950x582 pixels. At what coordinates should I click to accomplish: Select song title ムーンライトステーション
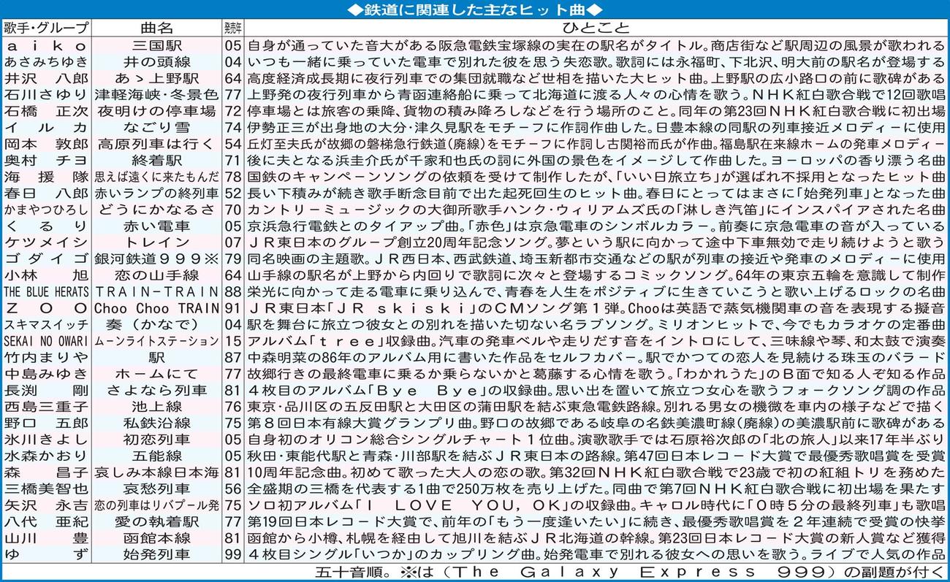(156, 341)
